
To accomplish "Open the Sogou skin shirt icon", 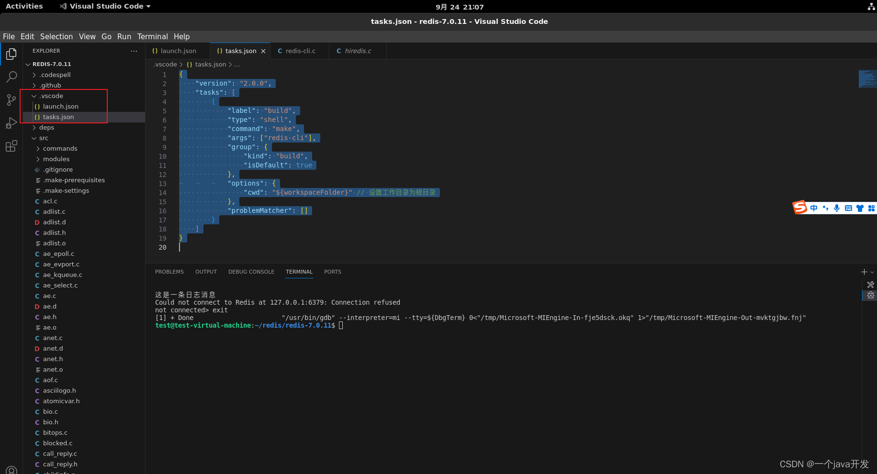I will click(x=859, y=208).
